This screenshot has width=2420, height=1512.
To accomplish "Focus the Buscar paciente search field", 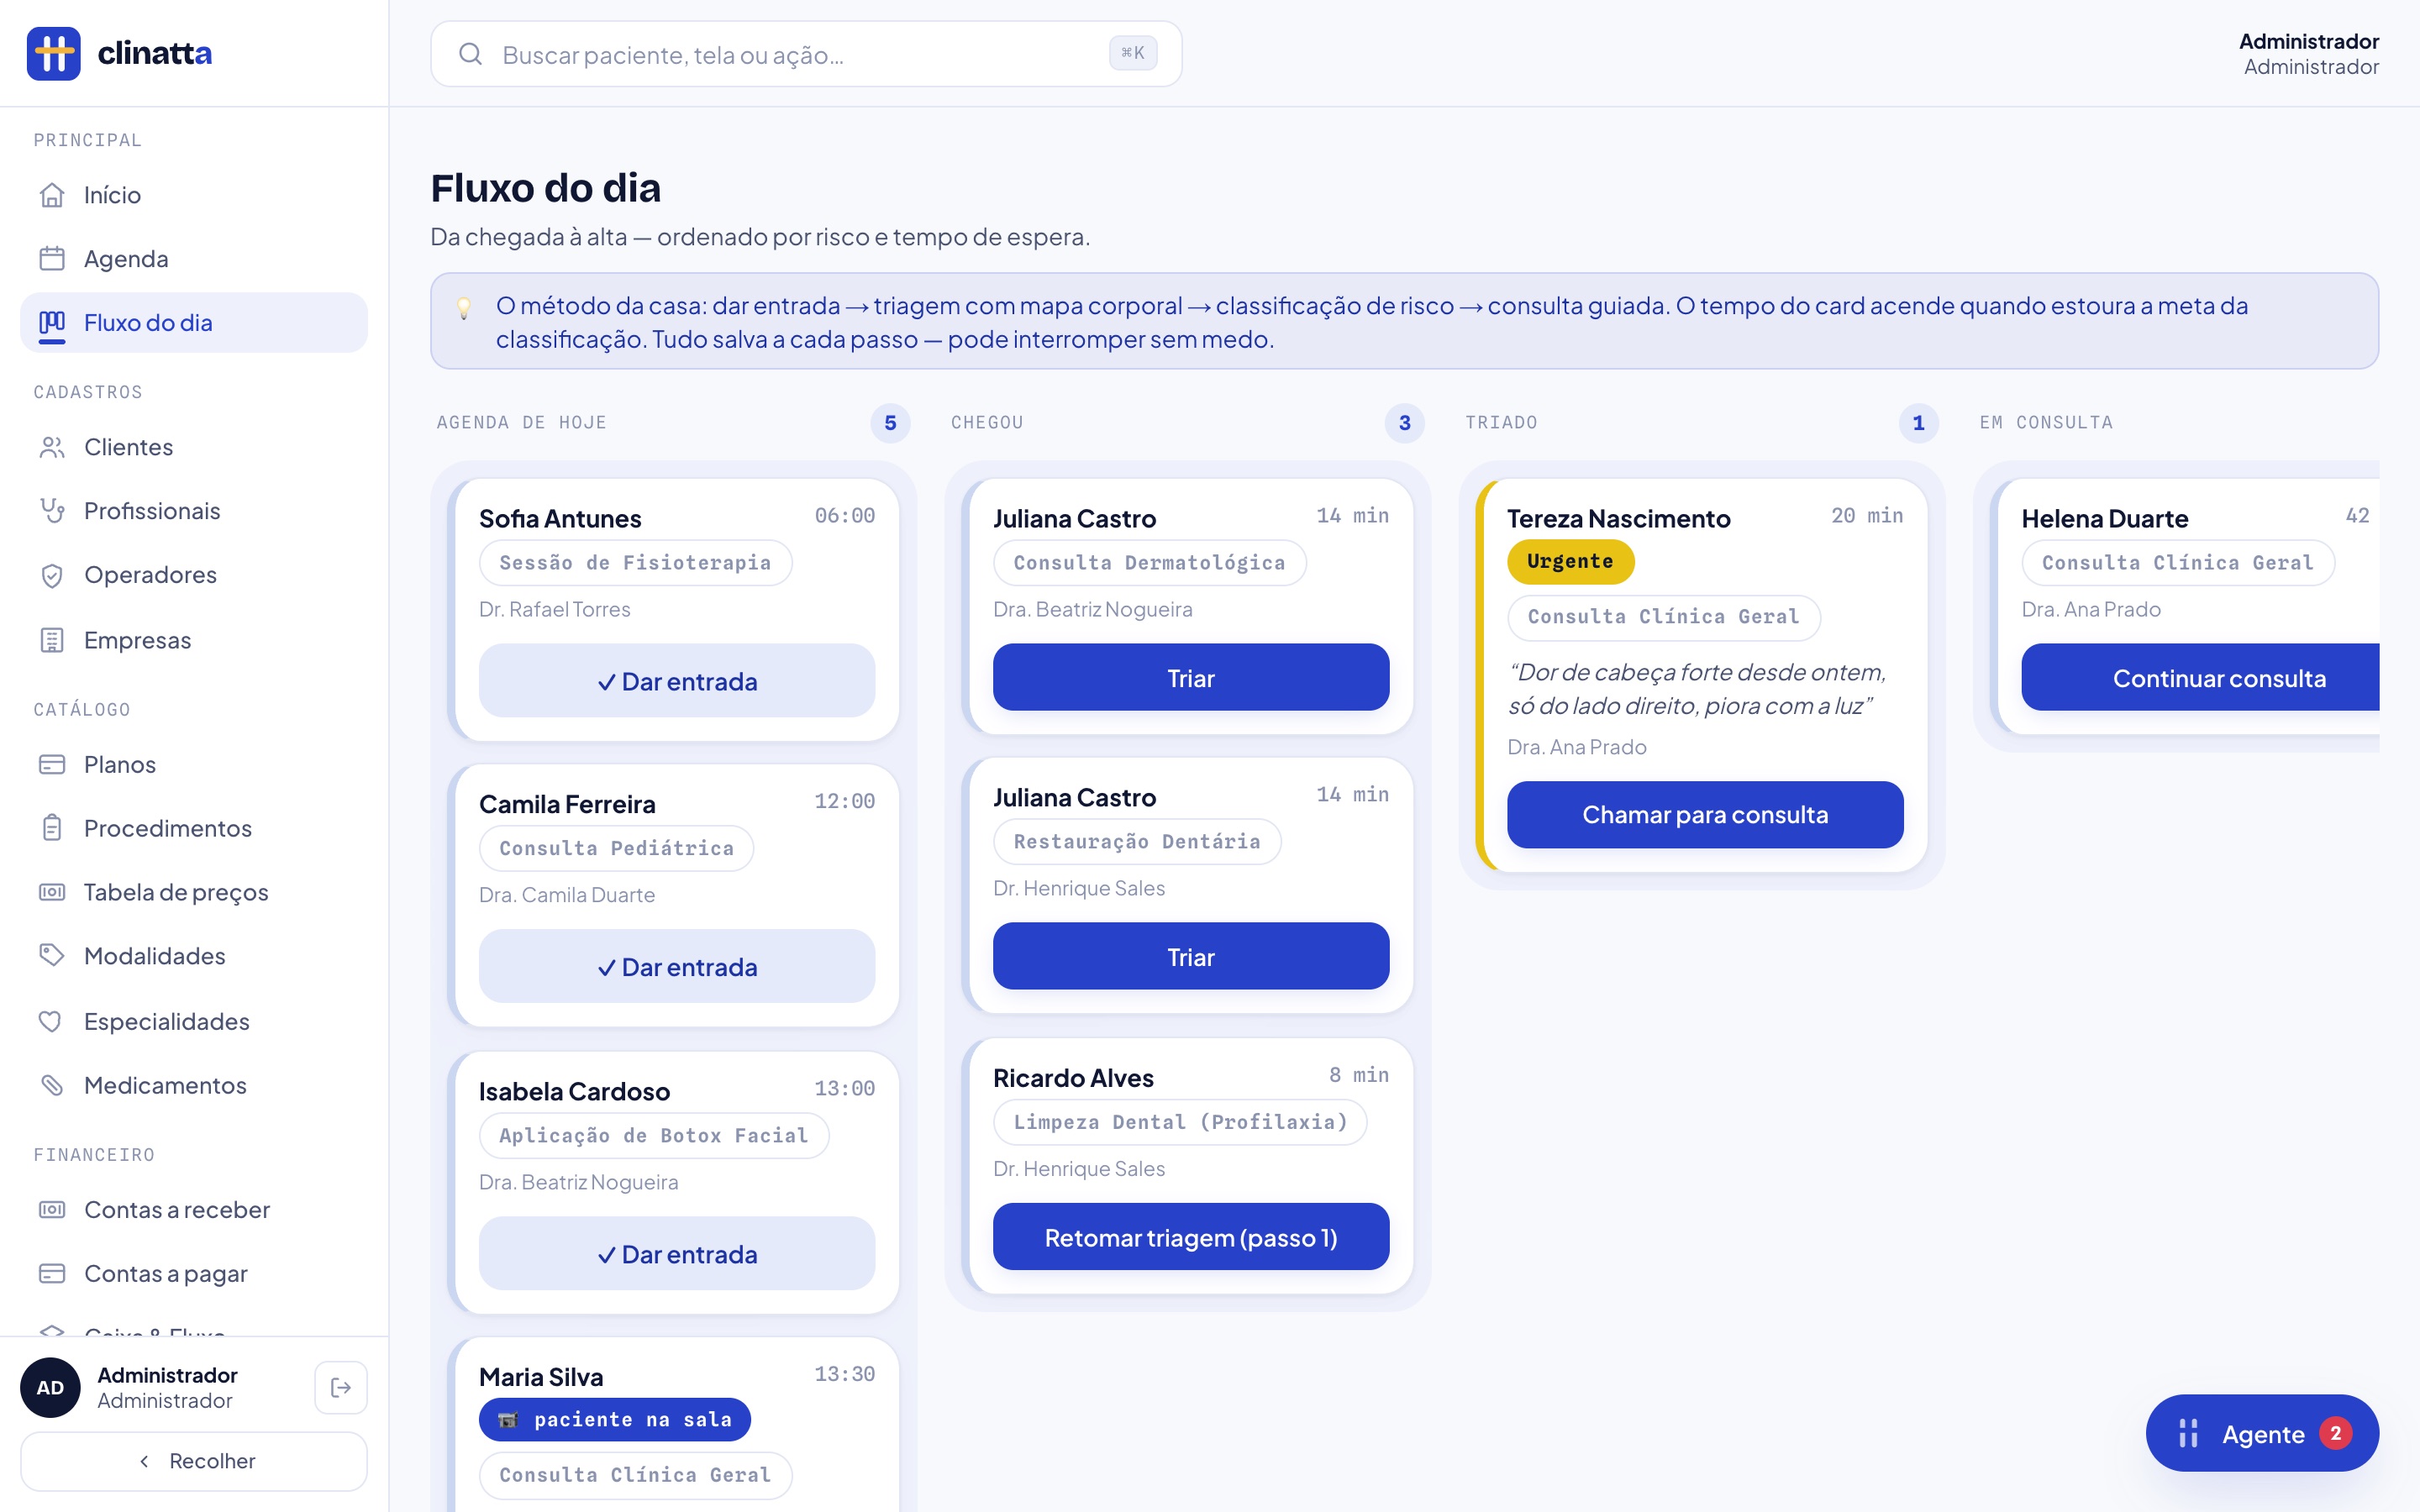I will point(806,54).
